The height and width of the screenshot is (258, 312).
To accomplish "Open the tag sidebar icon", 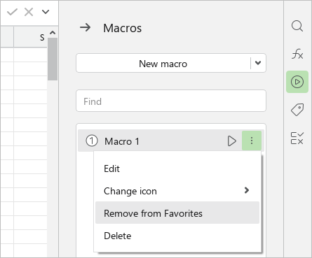I will click(297, 110).
